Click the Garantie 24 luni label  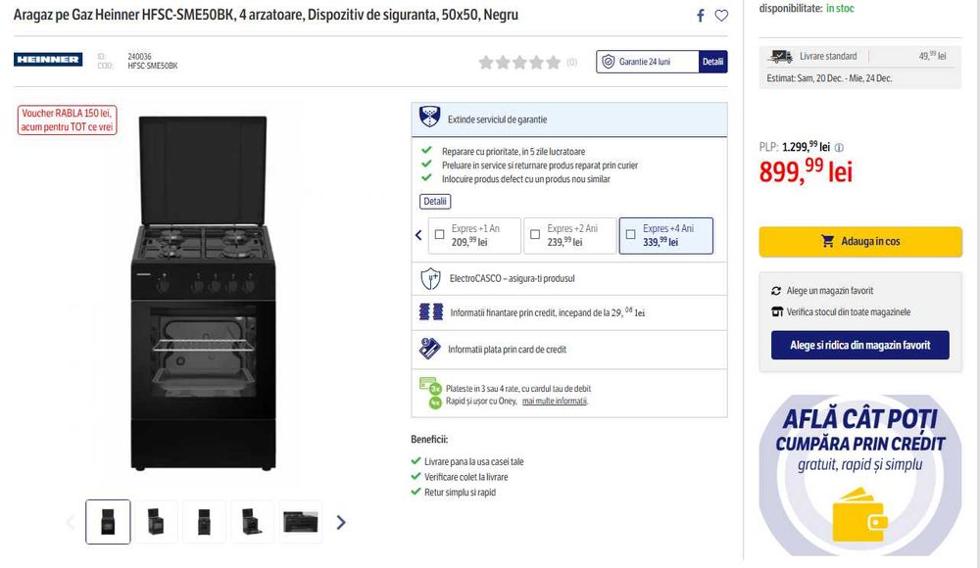point(645,62)
